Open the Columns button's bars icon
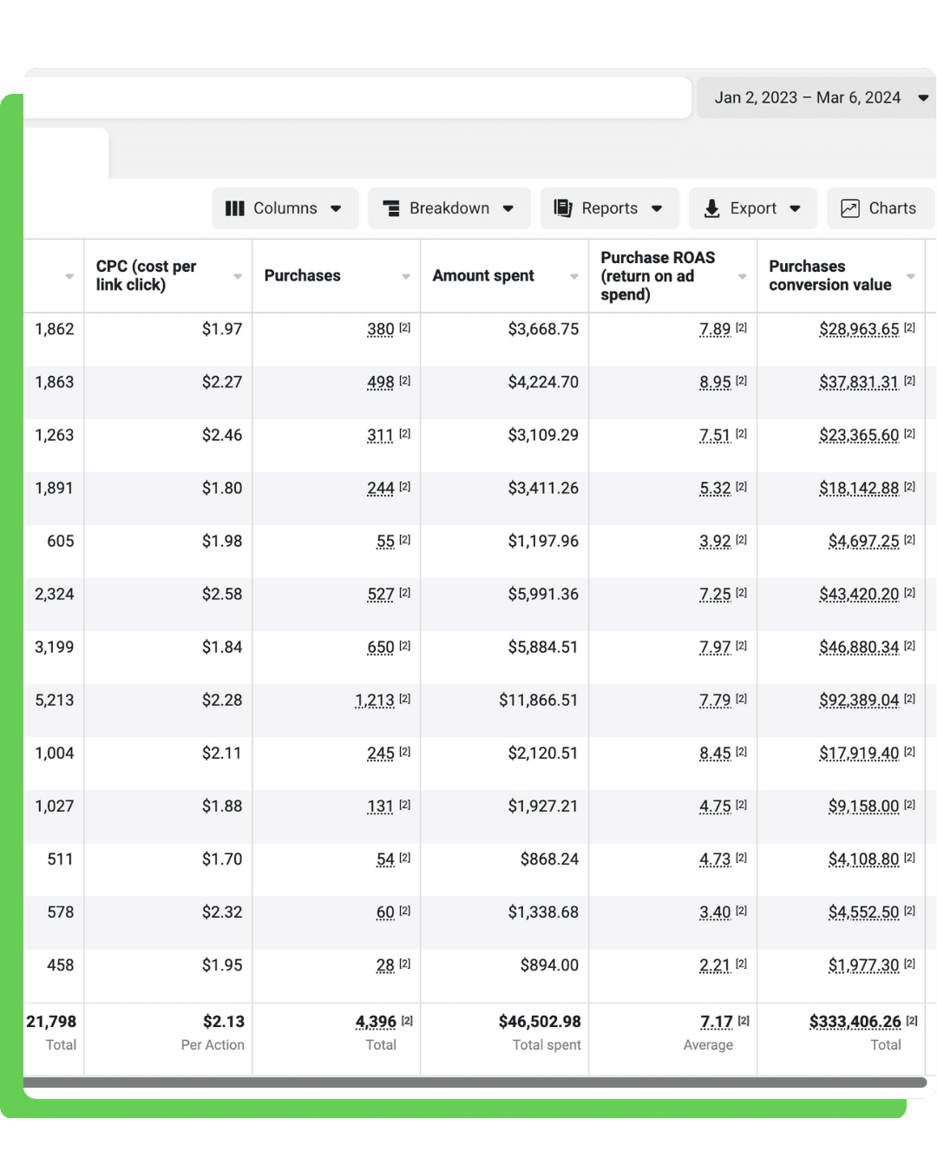Image resolution: width=937 pixels, height=1172 pixels. pyautogui.click(x=234, y=208)
